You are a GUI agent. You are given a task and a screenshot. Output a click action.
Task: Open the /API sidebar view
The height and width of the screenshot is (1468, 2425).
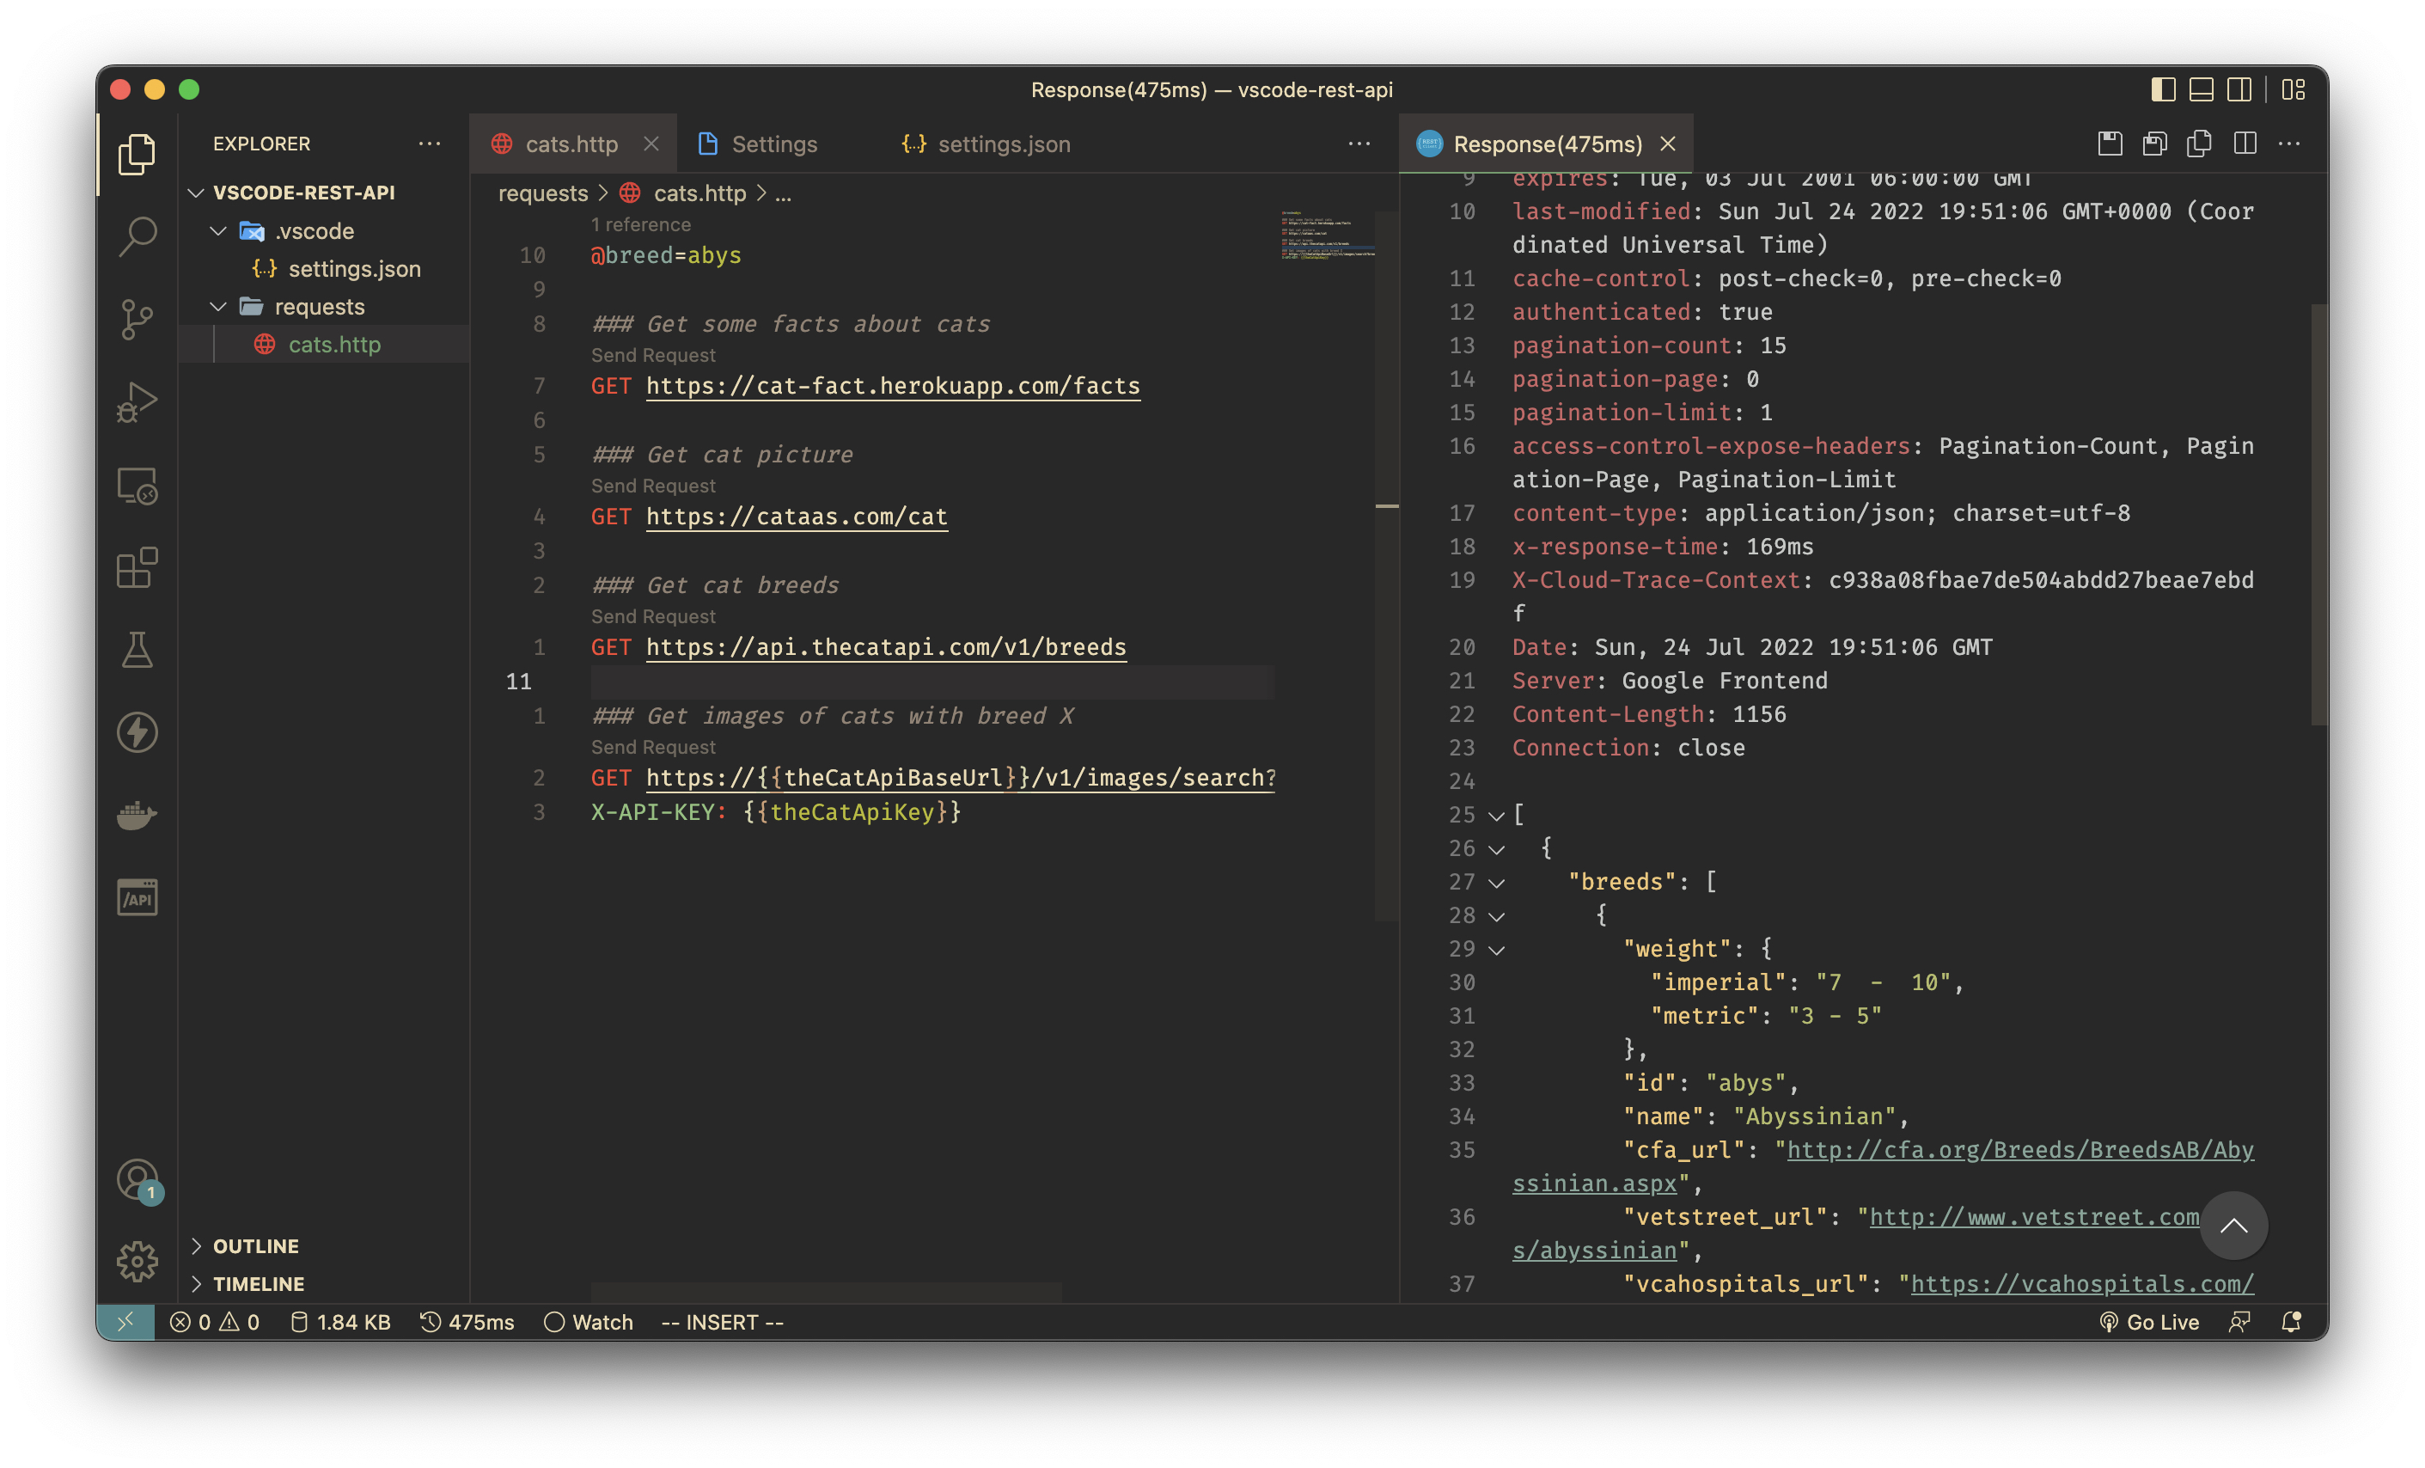(137, 898)
